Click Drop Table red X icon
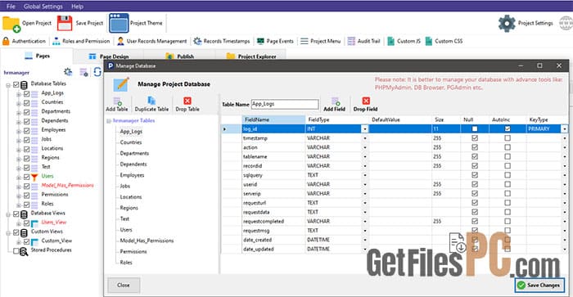Viewport: 573px width, 297px height. (x=187, y=101)
